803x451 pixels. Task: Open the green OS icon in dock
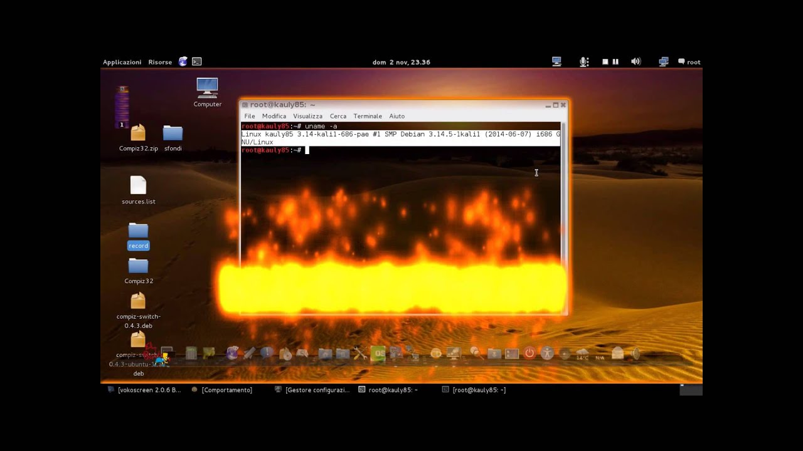click(378, 353)
